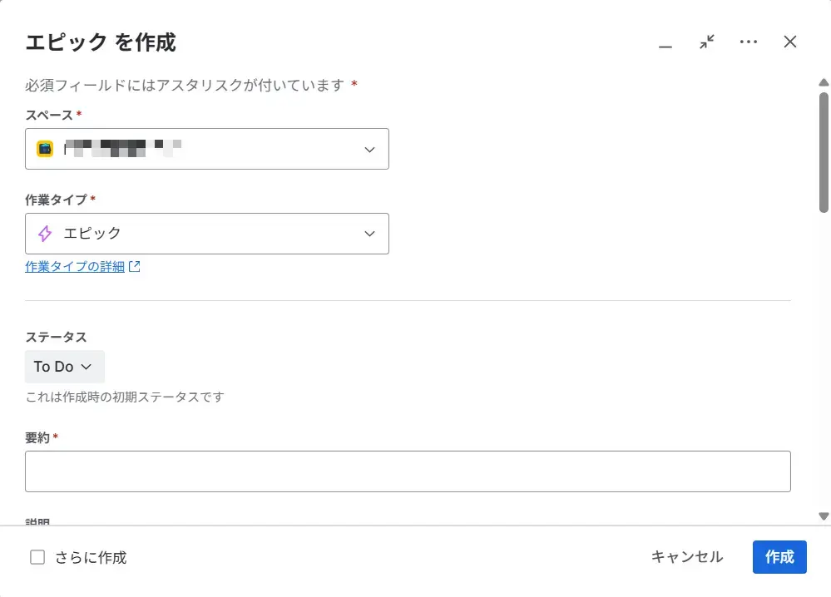Open the To Do status dropdown

[x=64, y=366]
